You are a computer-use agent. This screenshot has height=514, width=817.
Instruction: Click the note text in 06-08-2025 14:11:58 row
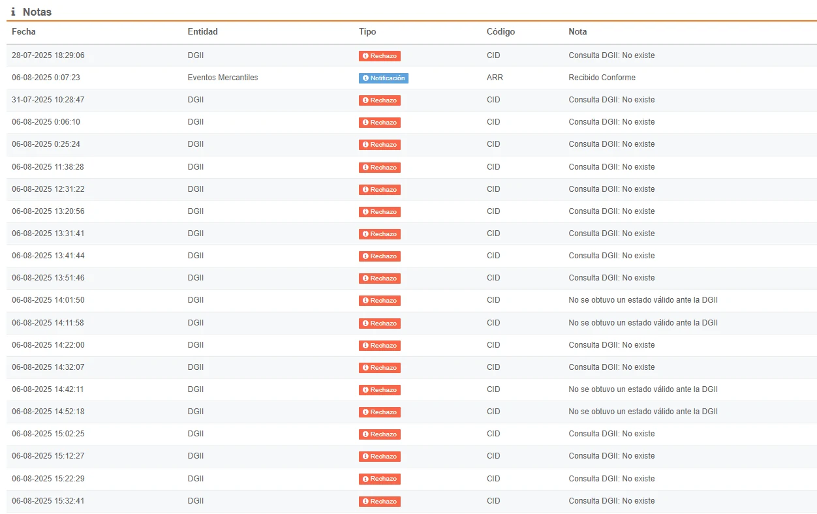[x=643, y=323]
